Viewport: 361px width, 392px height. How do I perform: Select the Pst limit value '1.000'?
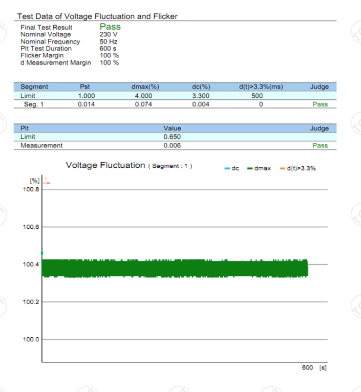[87, 96]
